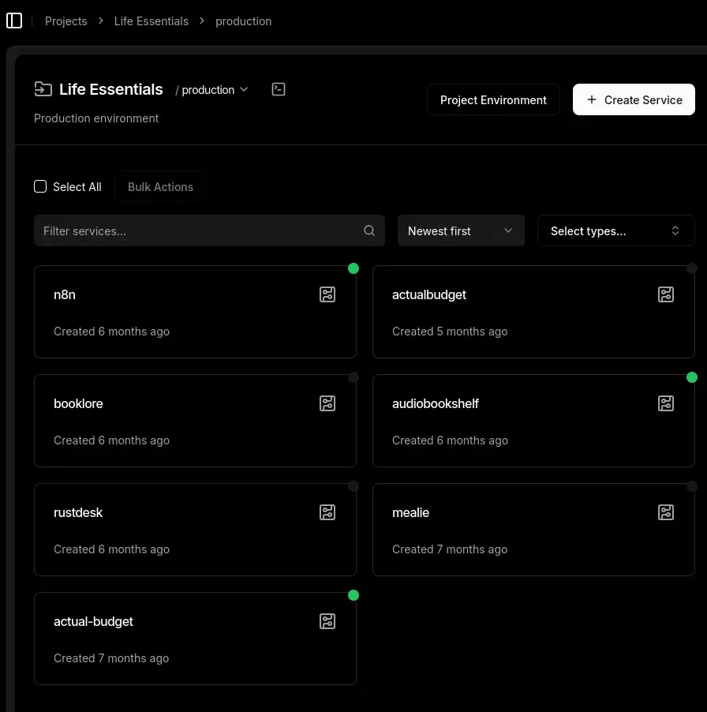Focus the Filter services input field
This screenshot has width=707, height=712.
[x=197, y=231]
